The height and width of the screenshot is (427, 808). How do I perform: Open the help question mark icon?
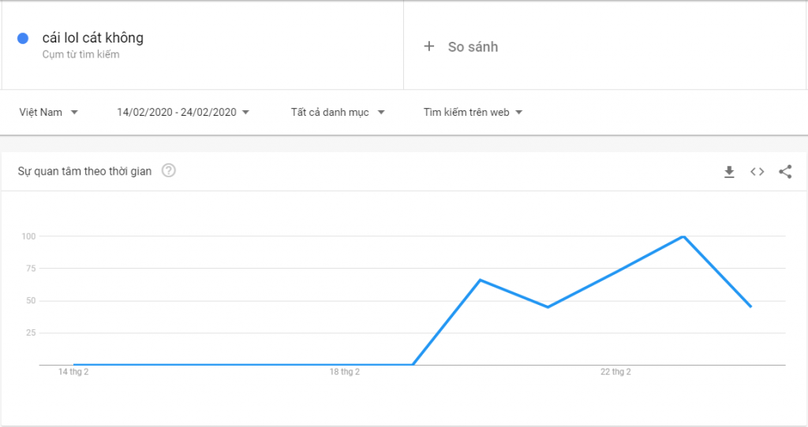(168, 171)
